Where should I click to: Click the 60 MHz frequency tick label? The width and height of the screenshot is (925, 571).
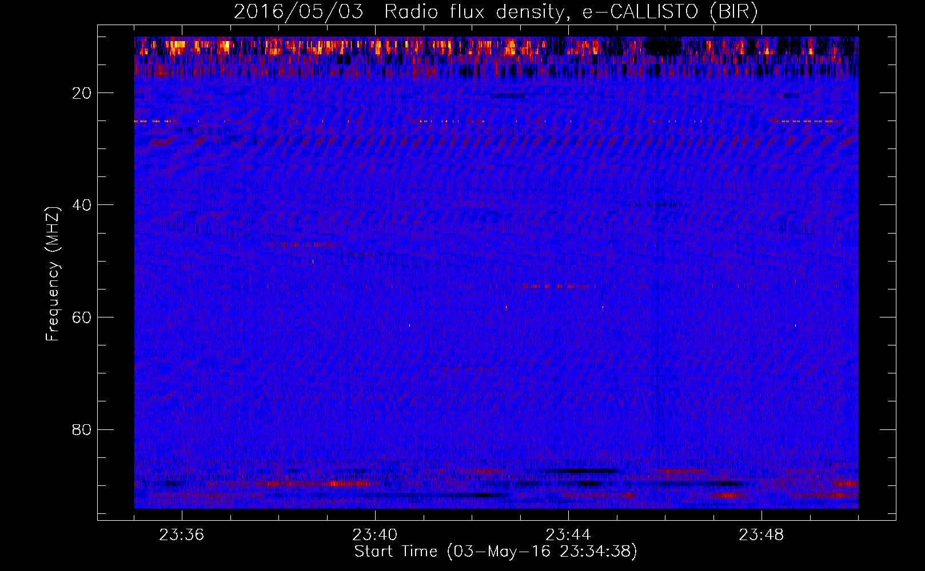[82, 317]
